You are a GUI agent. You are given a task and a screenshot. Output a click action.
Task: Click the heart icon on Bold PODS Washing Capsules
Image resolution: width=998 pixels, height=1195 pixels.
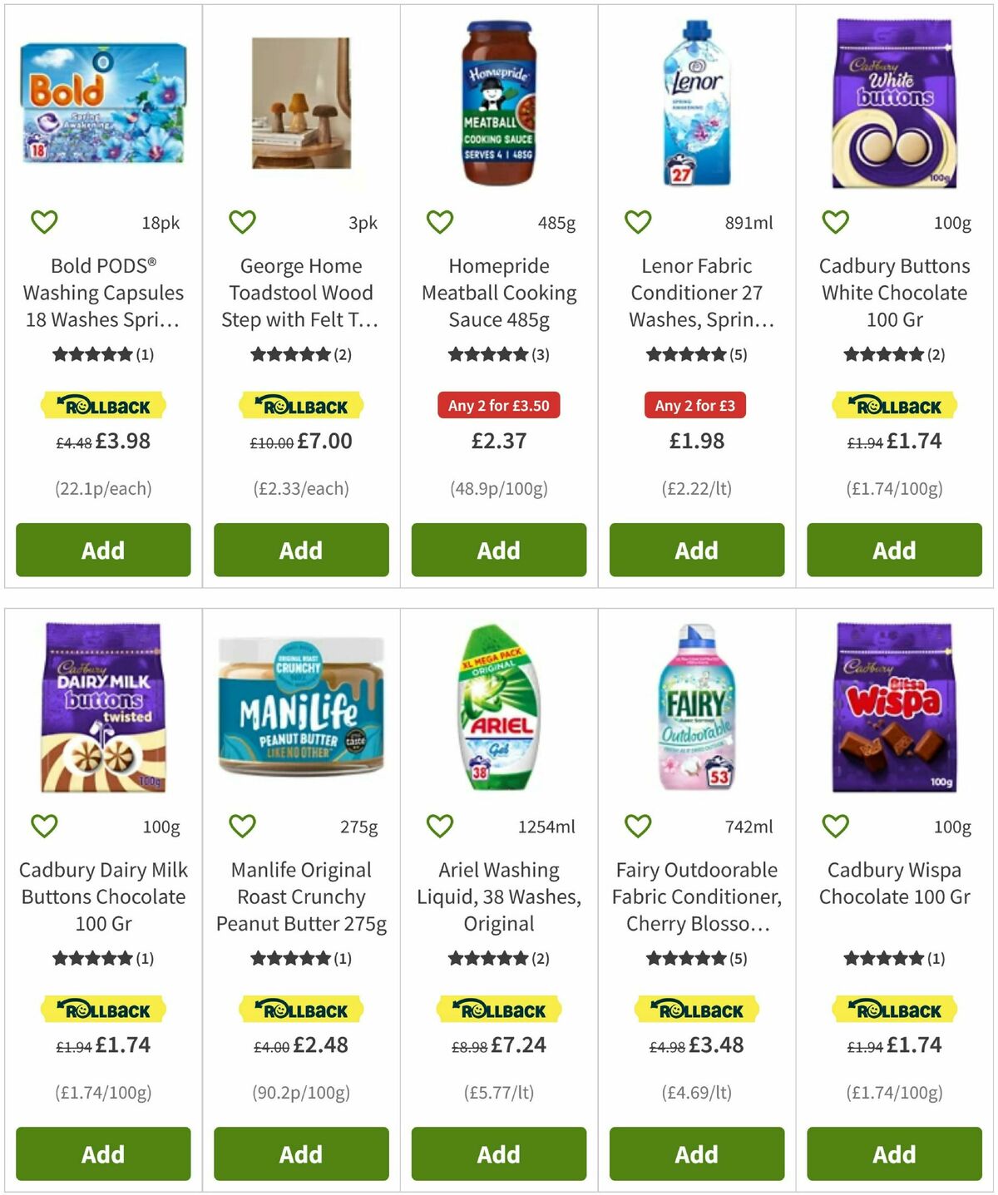pyautogui.click(x=44, y=221)
